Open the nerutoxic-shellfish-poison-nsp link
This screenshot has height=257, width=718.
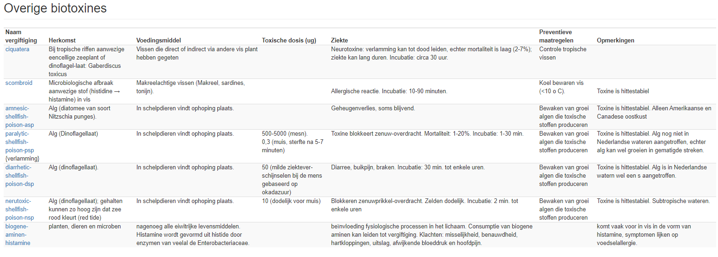20,209
